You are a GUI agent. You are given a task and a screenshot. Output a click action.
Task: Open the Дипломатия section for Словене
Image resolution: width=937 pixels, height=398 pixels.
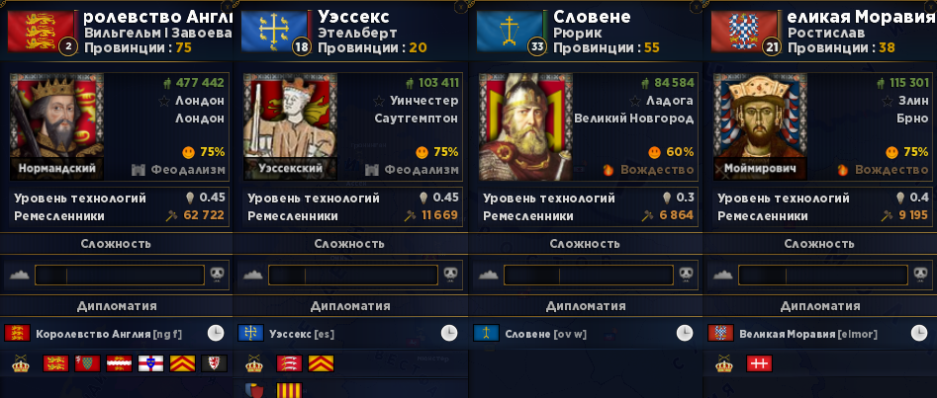(x=586, y=306)
